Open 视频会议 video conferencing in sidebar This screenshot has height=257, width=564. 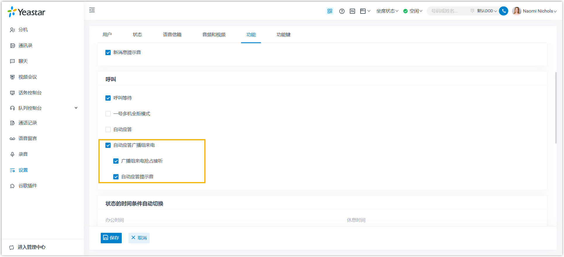coord(27,77)
